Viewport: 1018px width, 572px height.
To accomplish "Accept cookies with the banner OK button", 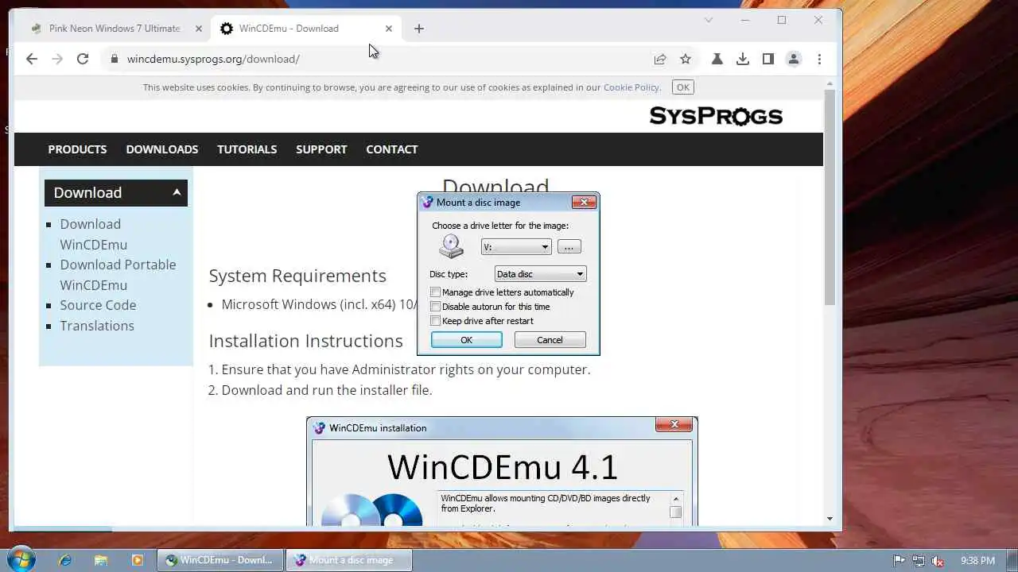I will point(683,87).
